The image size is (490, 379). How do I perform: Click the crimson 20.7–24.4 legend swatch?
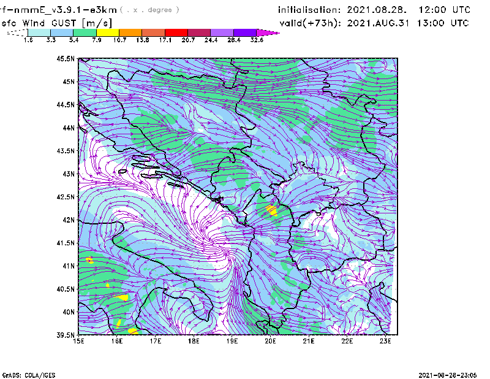199,33
